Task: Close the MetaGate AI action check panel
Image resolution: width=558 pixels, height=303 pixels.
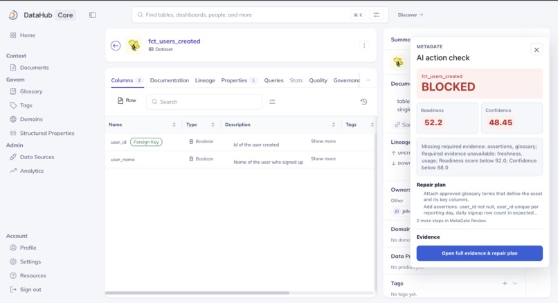Action: click(x=537, y=50)
